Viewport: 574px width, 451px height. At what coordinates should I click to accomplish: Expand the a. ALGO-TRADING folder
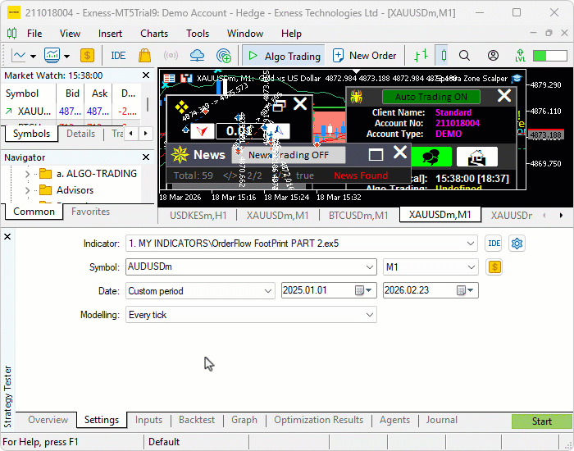27,174
